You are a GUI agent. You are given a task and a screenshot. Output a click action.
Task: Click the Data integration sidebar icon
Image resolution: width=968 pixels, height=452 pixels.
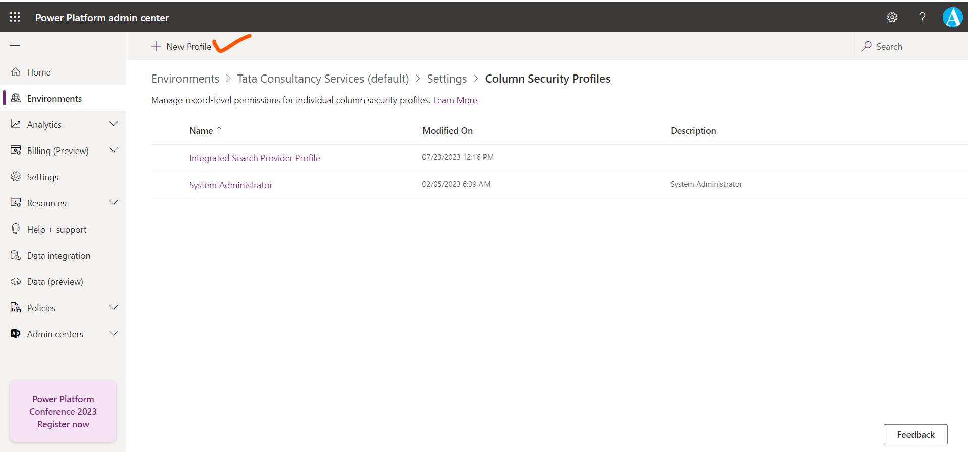[16, 255]
